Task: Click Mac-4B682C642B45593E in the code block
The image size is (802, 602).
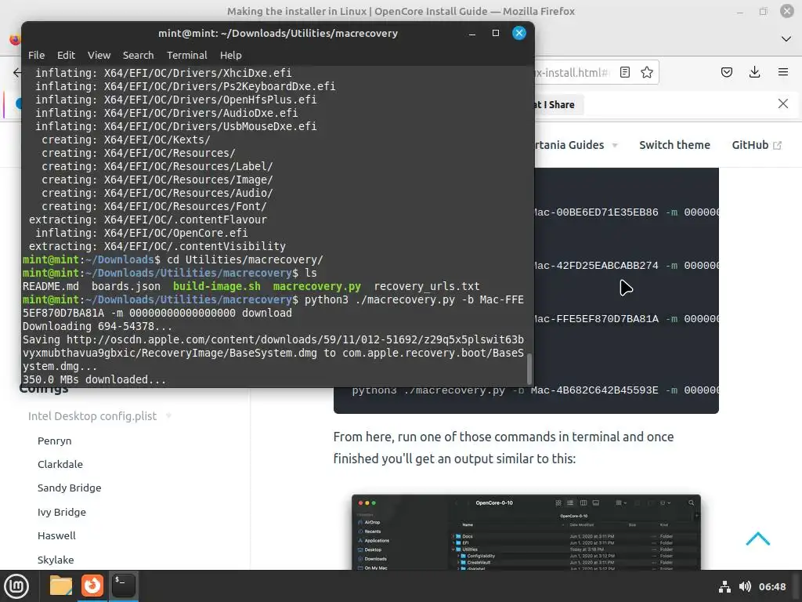Action: click(x=594, y=390)
